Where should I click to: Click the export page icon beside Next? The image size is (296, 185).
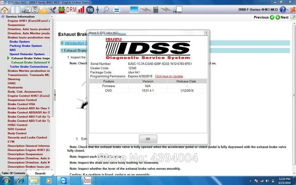click(x=293, y=17)
